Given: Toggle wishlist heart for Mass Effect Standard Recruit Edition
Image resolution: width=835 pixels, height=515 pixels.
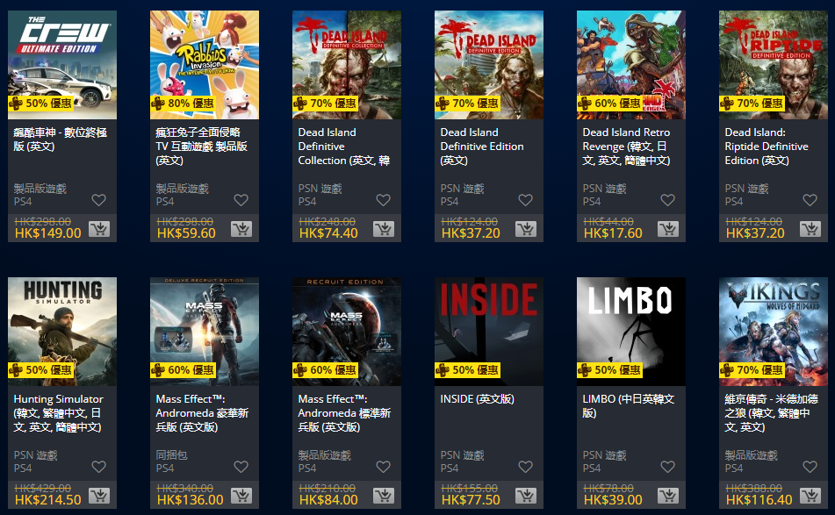Looking at the screenshot, I should coord(384,467).
